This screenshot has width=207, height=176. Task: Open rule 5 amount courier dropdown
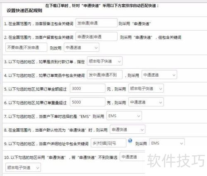tap(146, 88)
